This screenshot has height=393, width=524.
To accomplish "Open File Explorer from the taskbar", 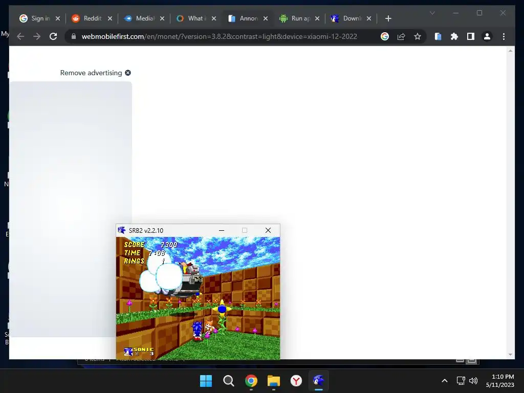I will point(273,381).
